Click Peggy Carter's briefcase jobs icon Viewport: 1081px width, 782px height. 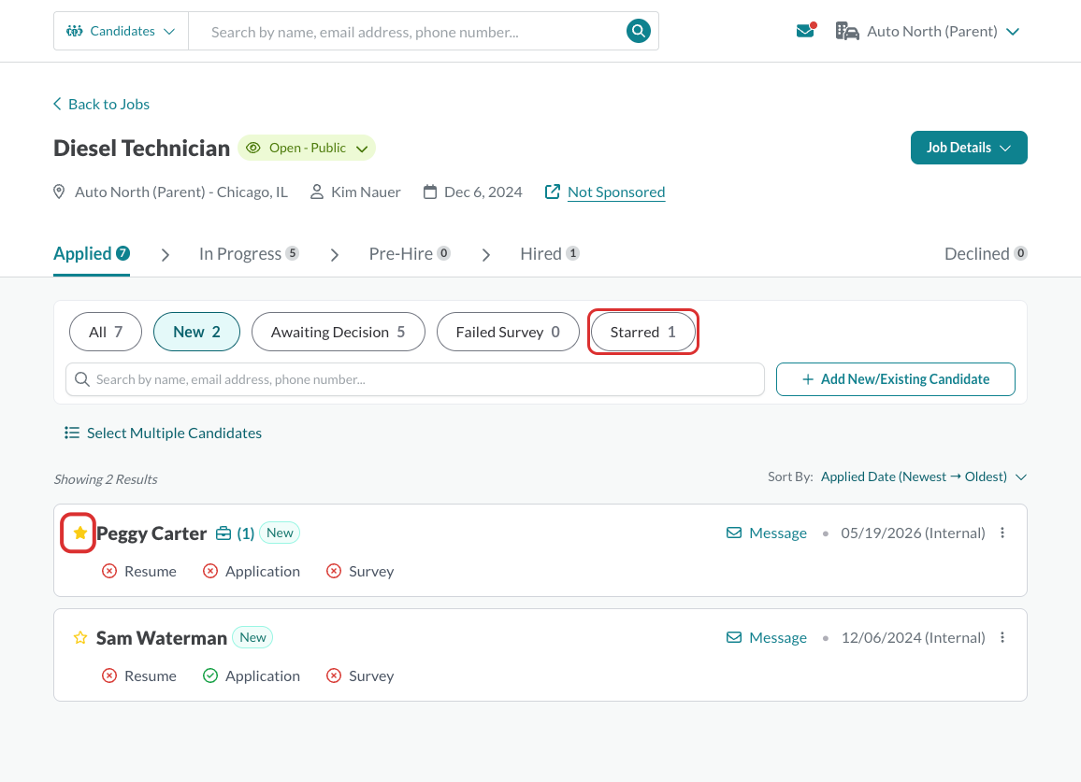[x=223, y=533]
